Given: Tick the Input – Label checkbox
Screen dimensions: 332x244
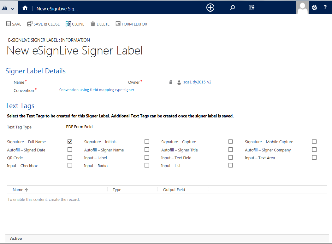Looking at the screenshot, I should point(147,158).
